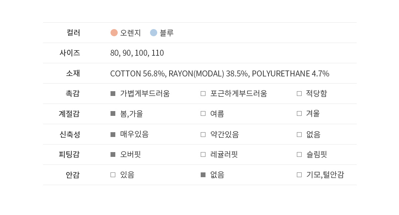Click the 컬러 row label
Viewport: 399px width, 215px height.
pyautogui.click(x=73, y=33)
